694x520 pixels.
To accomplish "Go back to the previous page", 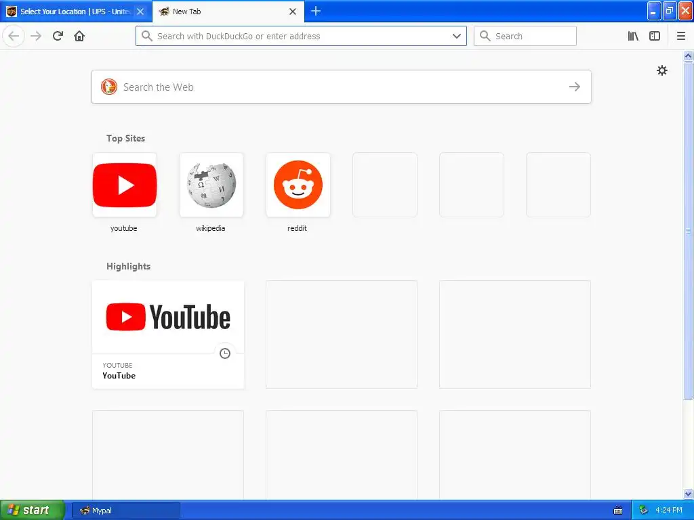I will (x=14, y=36).
